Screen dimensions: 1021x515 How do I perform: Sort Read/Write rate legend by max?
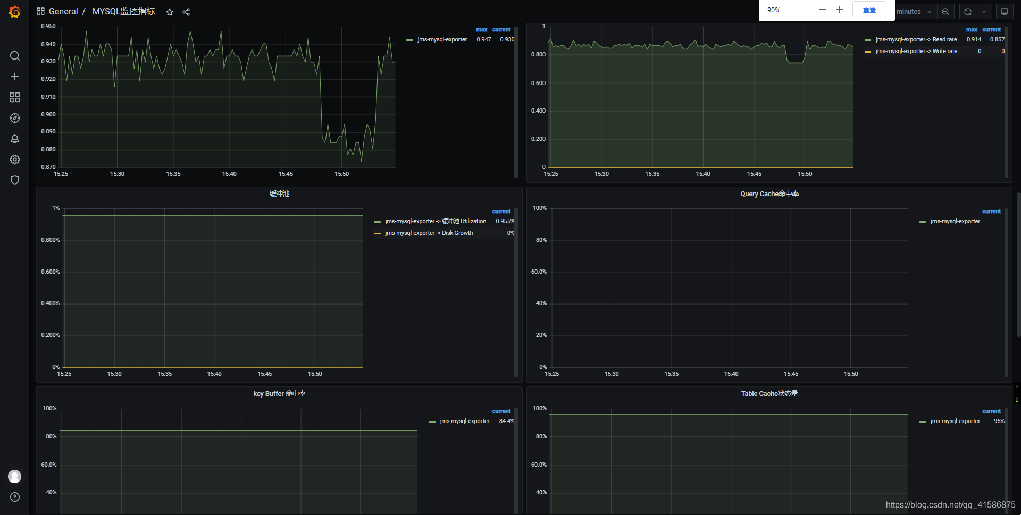tap(972, 30)
